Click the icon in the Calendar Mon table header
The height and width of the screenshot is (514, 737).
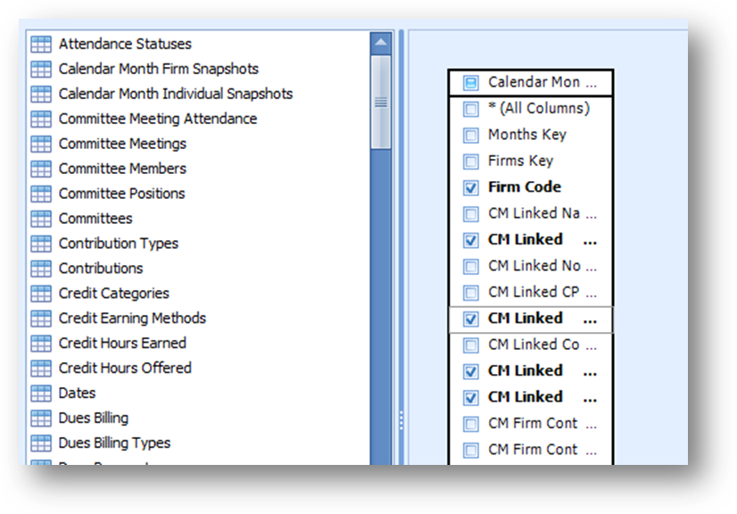coord(470,83)
